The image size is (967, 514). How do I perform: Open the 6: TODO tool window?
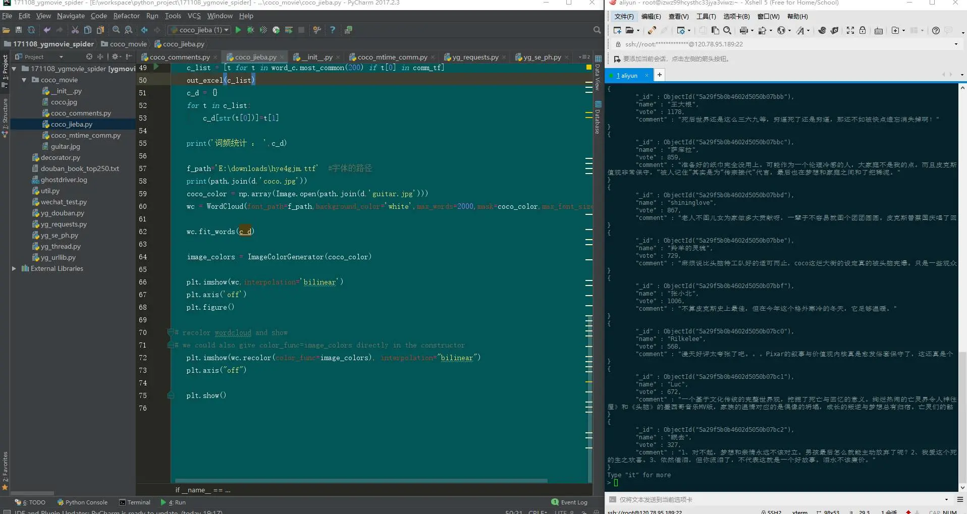30,502
